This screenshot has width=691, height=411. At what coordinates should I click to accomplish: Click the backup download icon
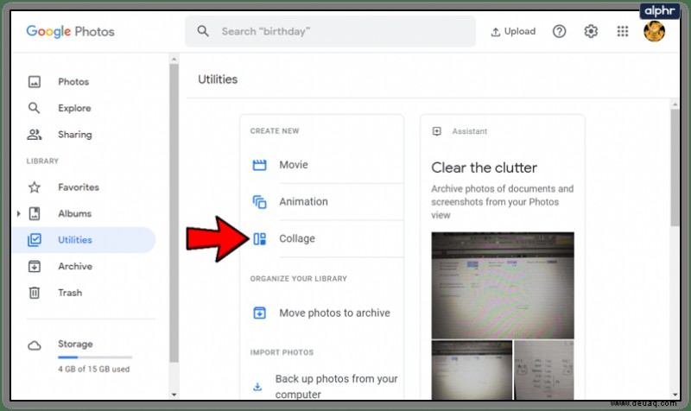[257, 387]
